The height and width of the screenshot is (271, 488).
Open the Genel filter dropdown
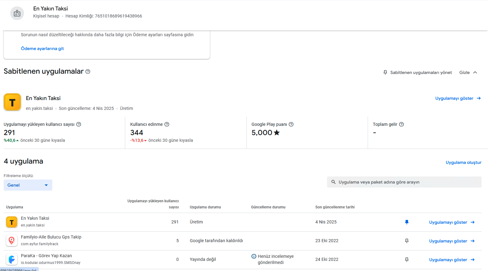(28, 185)
